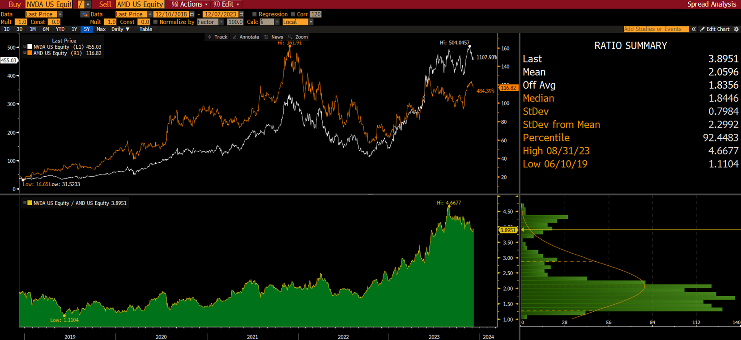Open the AMD Last Price data dropdown
The width and height of the screenshot is (741, 340).
[x=150, y=14]
